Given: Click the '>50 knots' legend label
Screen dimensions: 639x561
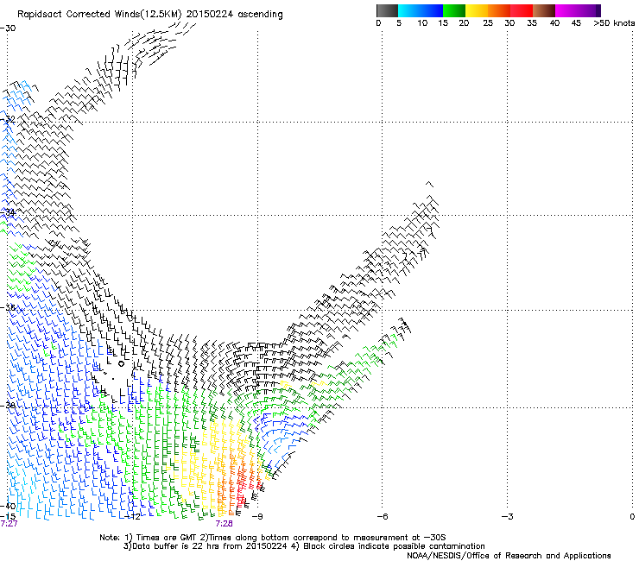Looking at the screenshot, I should coord(614,23).
